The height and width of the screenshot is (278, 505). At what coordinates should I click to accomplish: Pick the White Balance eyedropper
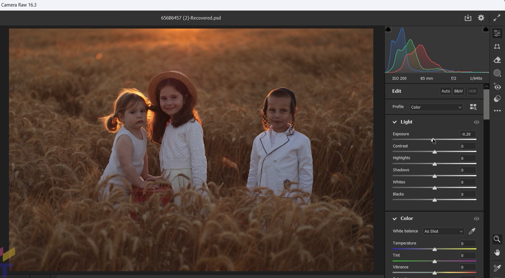pyautogui.click(x=472, y=231)
